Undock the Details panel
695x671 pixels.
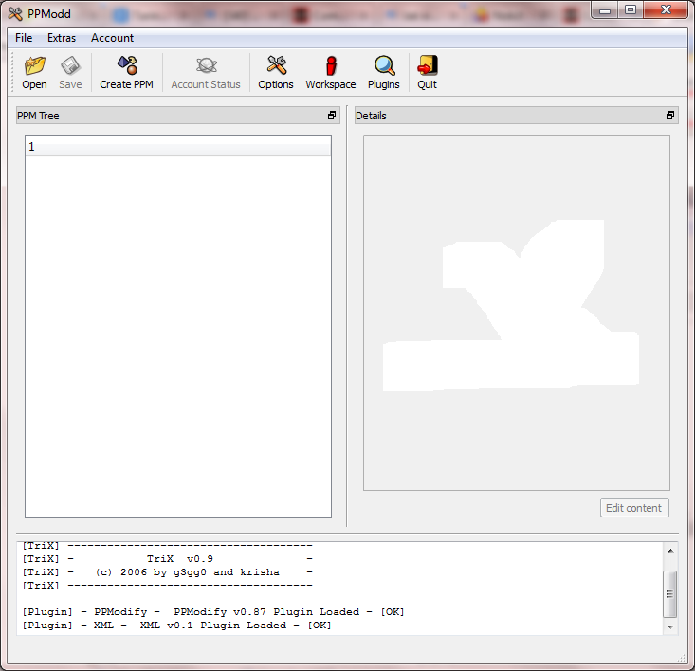tap(670, 116)
